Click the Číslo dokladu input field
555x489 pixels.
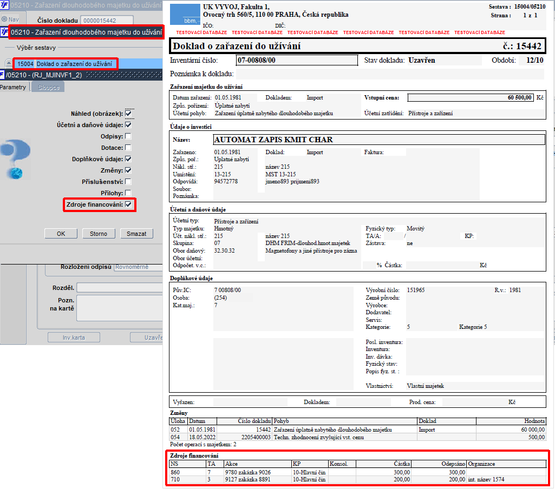pos(107,21)
